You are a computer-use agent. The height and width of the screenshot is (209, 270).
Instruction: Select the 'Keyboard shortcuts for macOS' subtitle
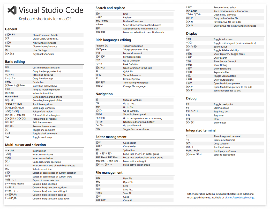pos(45,19)
